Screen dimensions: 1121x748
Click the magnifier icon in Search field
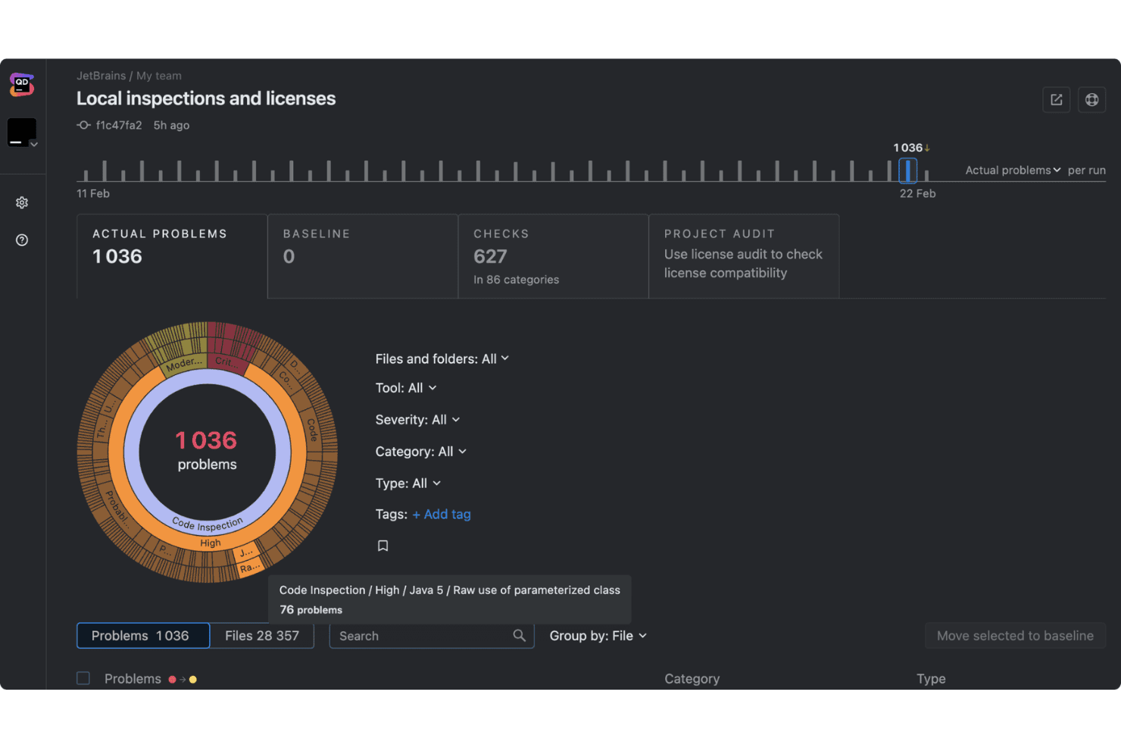[519, 636]
